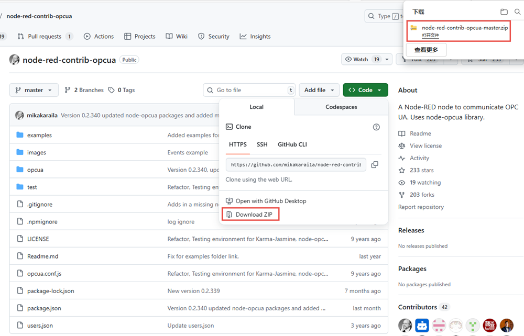Image resolution: width=524 pixels, height=336 pixels.
Task: Switch to the Codespaces tab
Action: 341,107
